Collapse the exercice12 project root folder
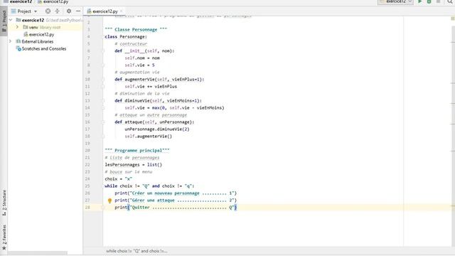 (x=11, y=20)
